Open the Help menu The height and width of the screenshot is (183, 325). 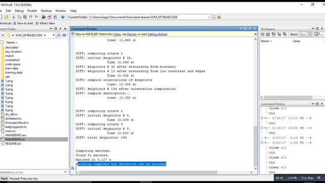point(73,11)
